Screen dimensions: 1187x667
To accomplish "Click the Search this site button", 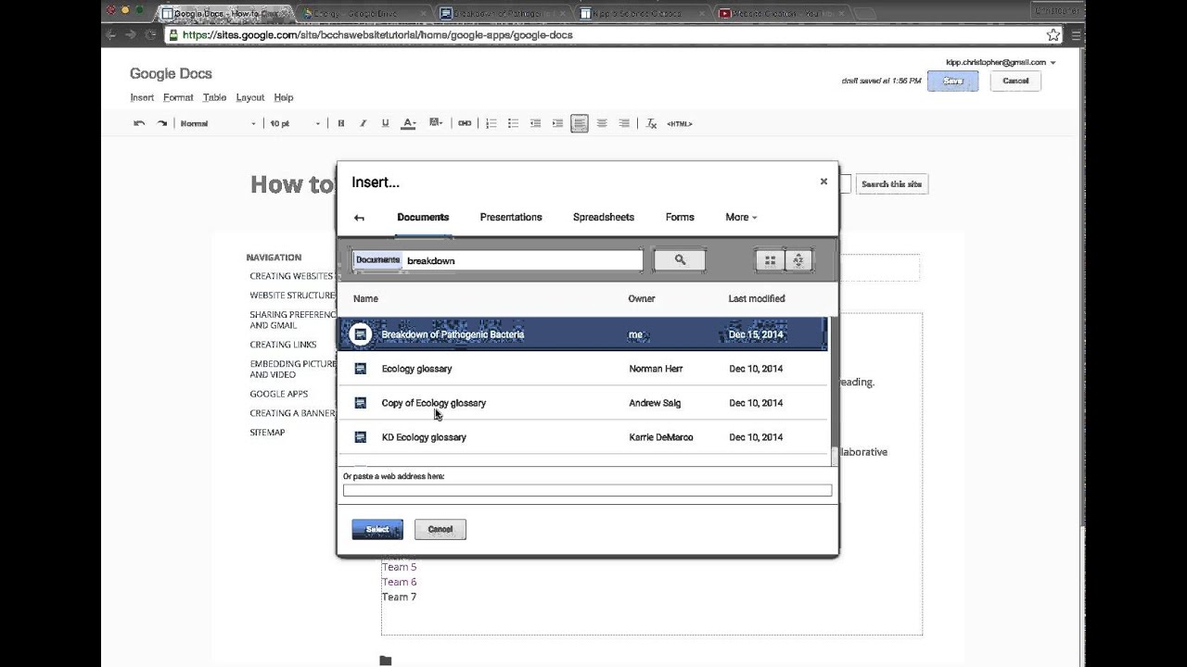I will [x=891, y=184].
